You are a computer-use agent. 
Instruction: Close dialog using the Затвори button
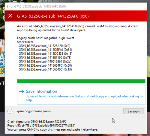click(133, 111)
